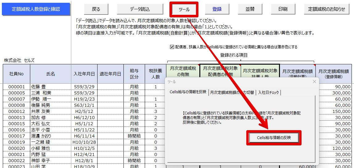Select employee number 000001 cell

(x=16, y=87)
